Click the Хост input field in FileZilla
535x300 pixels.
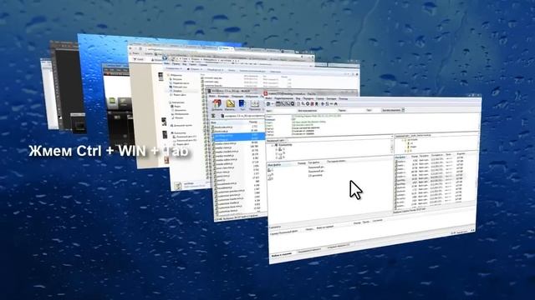(285, 111)
